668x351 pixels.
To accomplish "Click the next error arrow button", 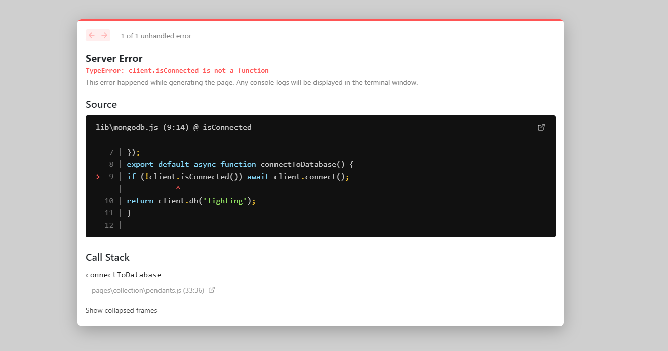I will 104,35.
